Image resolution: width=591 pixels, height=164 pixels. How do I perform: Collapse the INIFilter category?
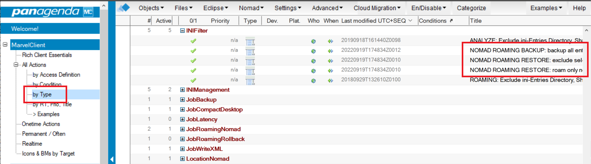pyautogui.click(x=182, y=30)
